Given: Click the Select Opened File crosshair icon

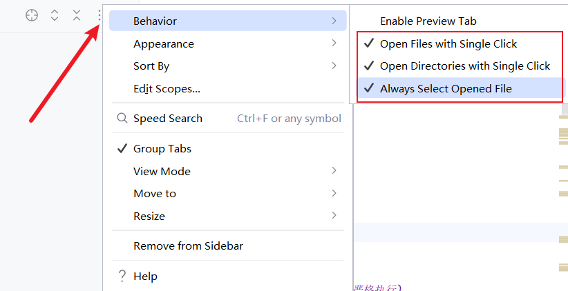Looking at the screenshot, I should pyautogui.click(x=32, y=15).
